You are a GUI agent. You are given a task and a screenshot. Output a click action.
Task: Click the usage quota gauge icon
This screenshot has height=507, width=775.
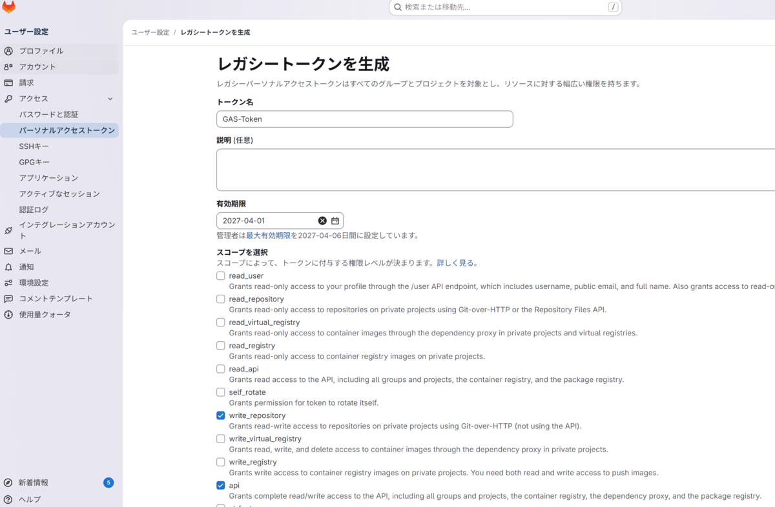8,315
